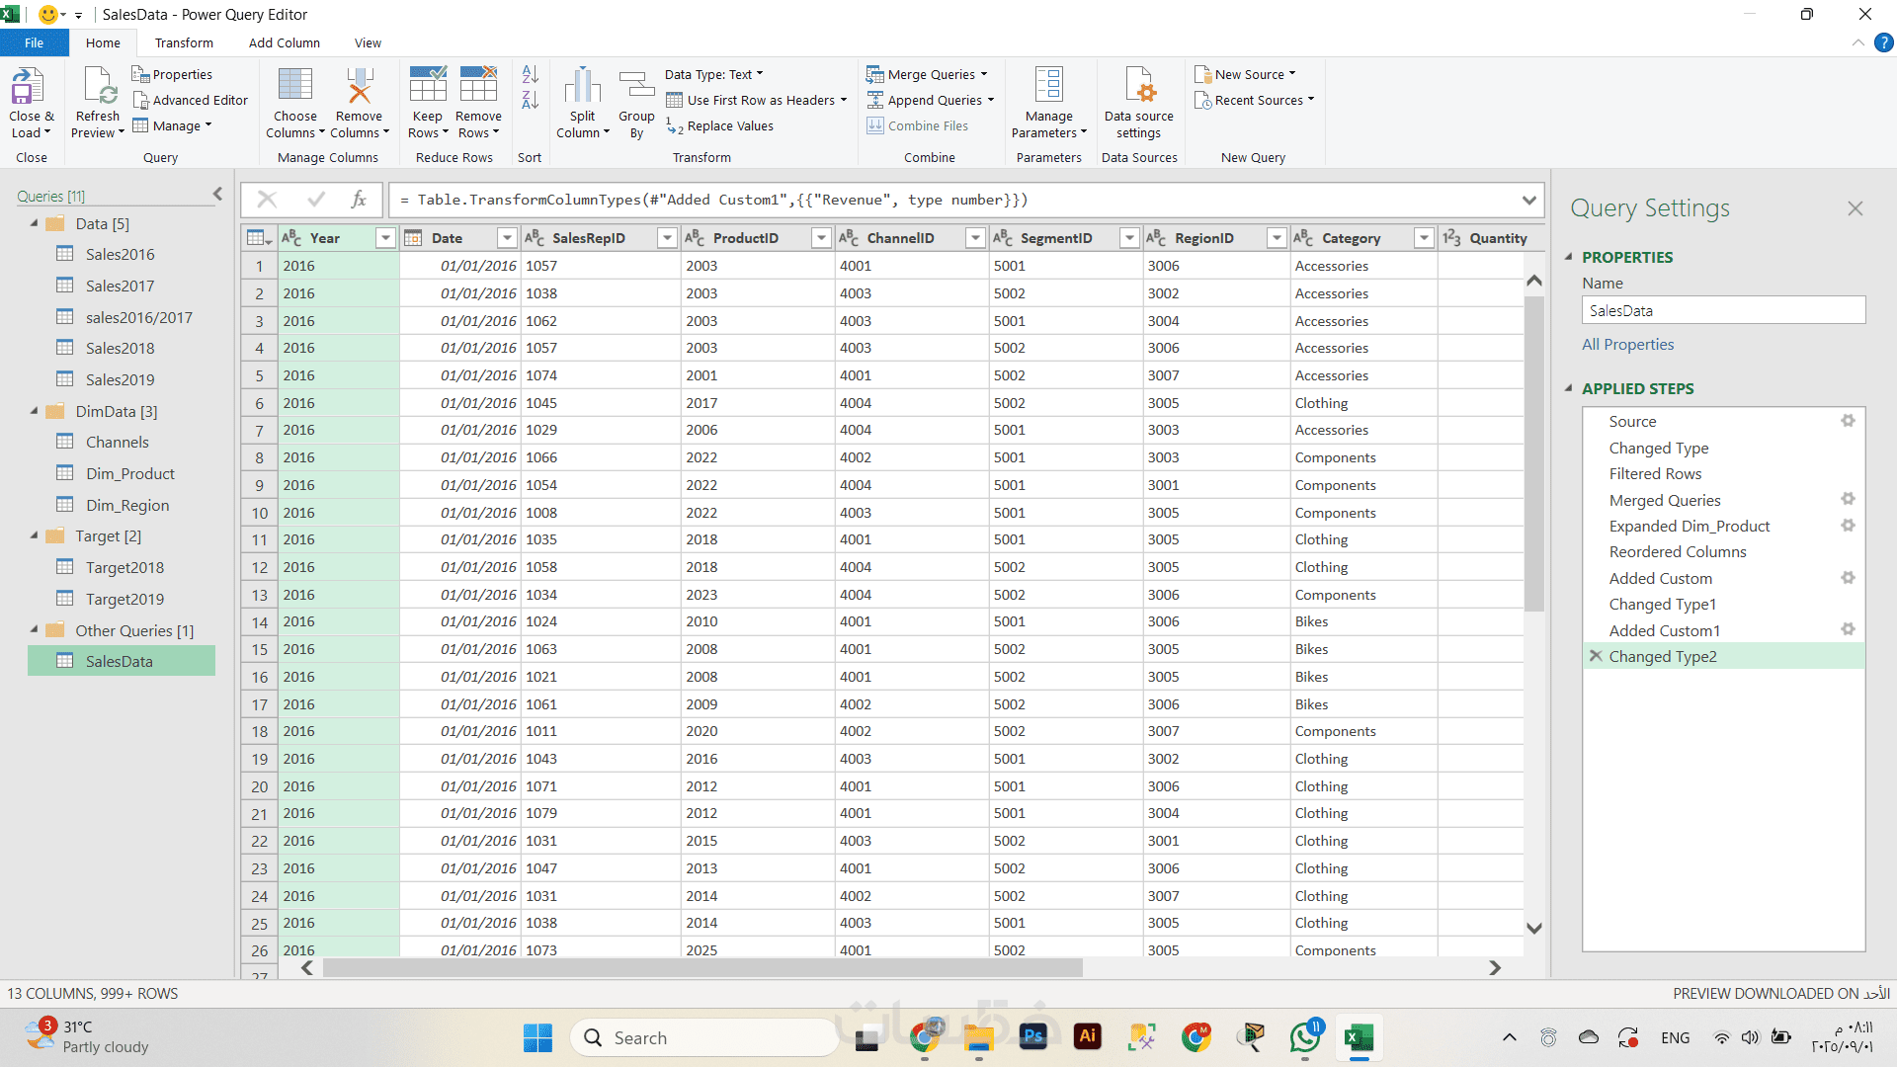Open the Add Column tab
This screenshot has width=1897, height=1067.
pos(284,42)
